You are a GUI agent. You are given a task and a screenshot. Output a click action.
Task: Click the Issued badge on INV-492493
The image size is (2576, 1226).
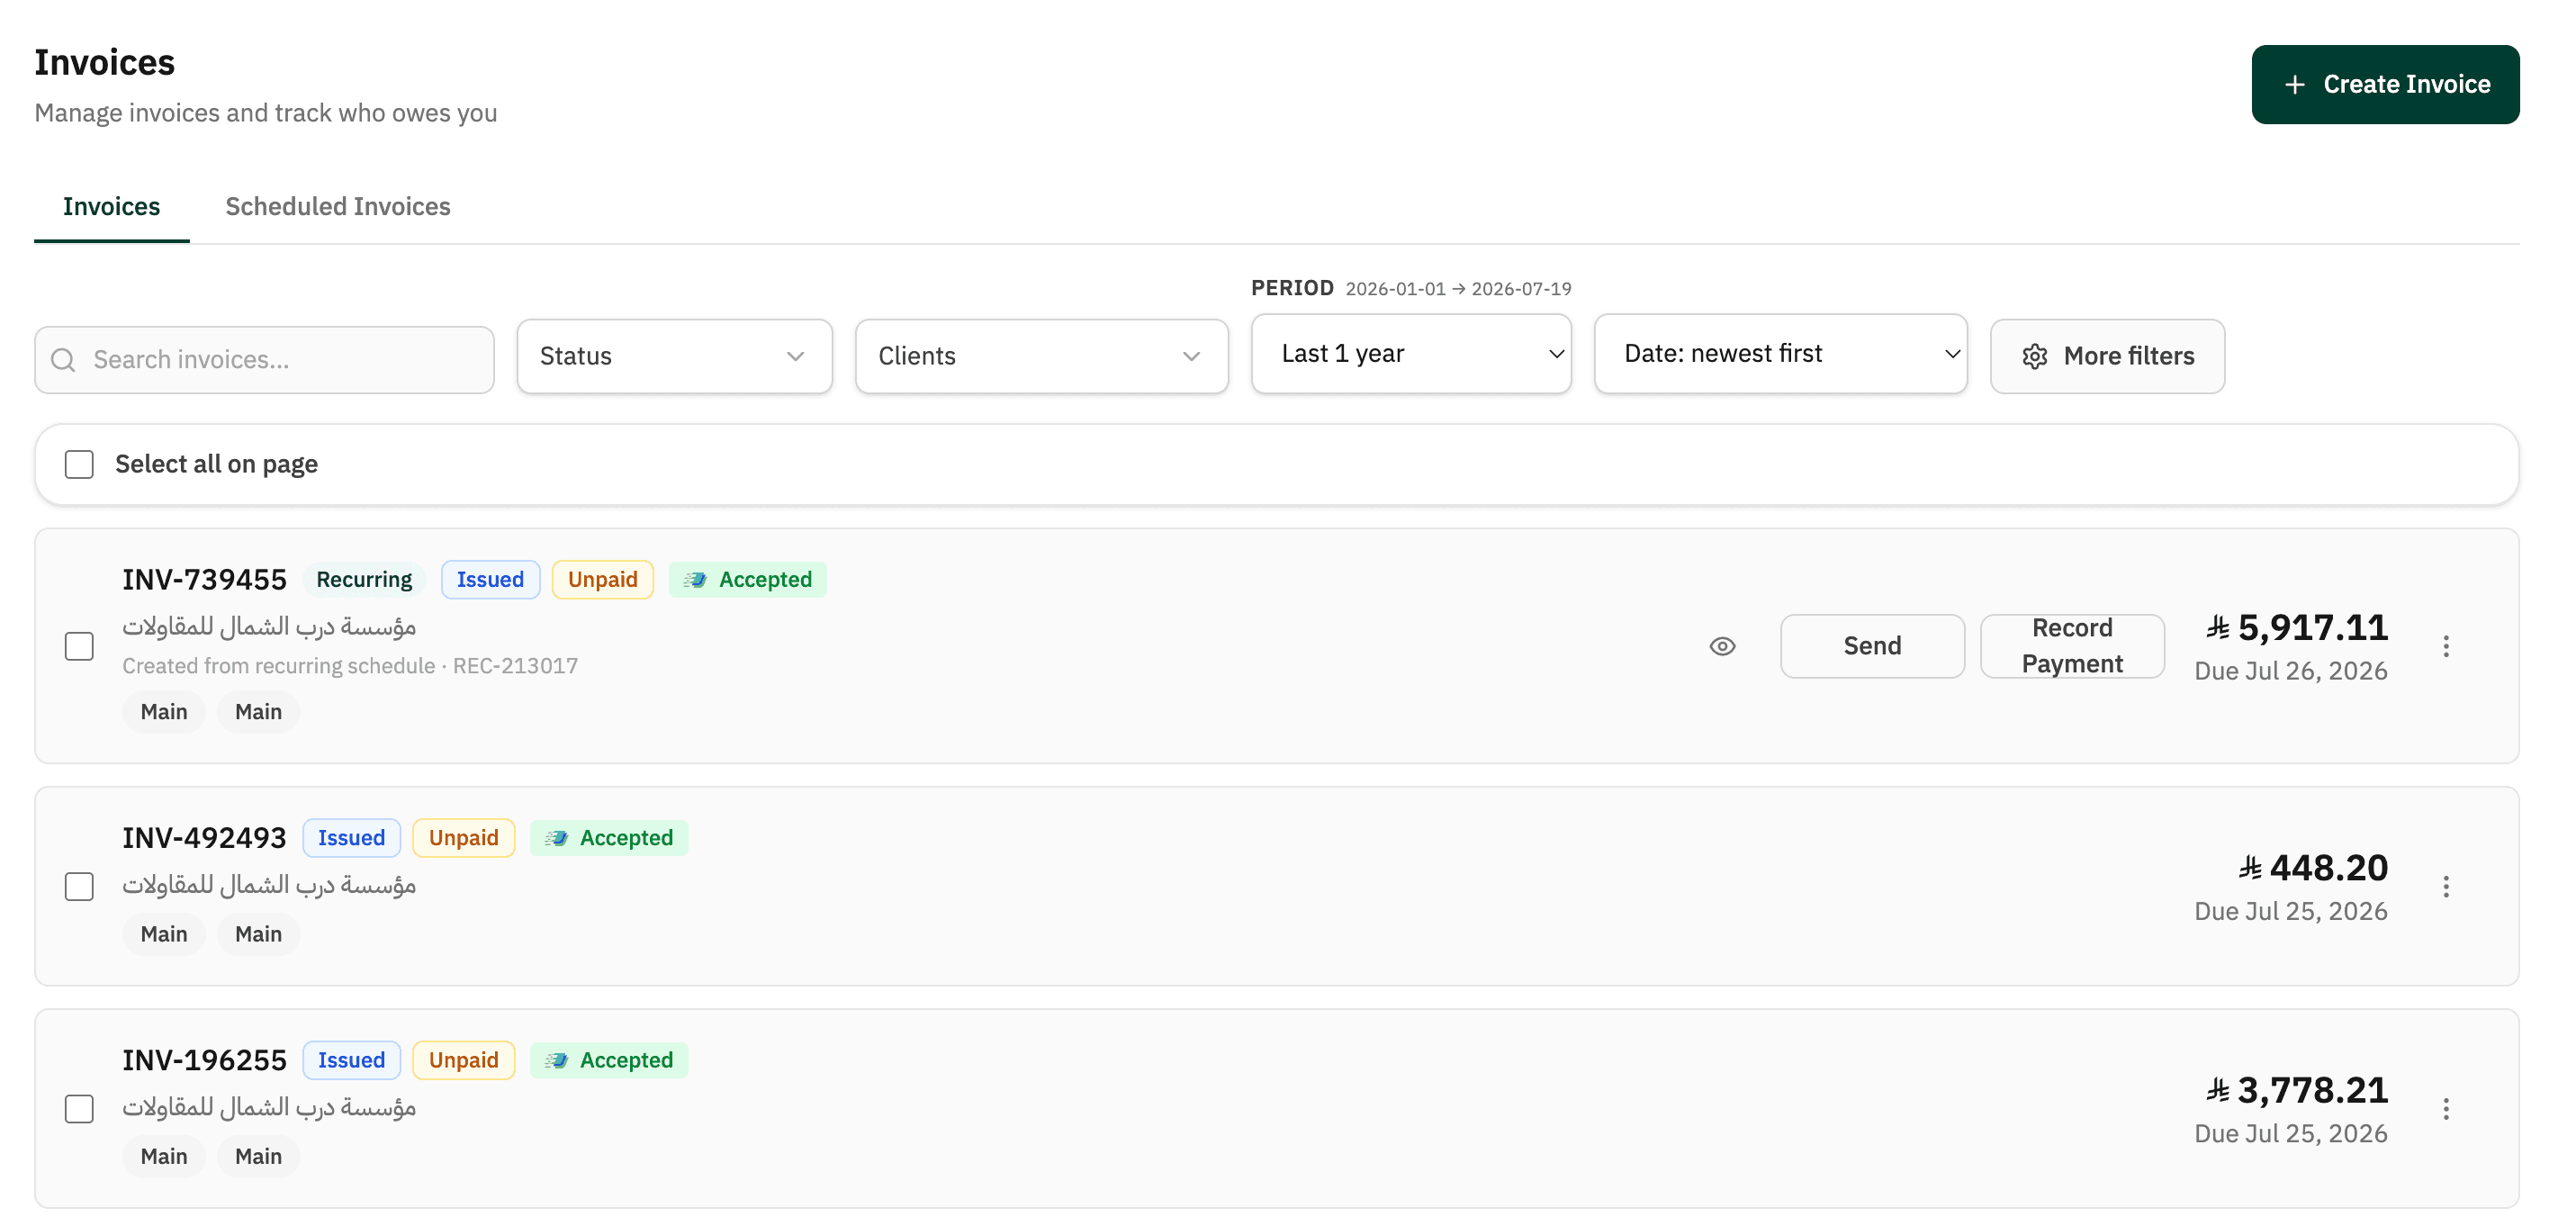(x=351, y=838)
